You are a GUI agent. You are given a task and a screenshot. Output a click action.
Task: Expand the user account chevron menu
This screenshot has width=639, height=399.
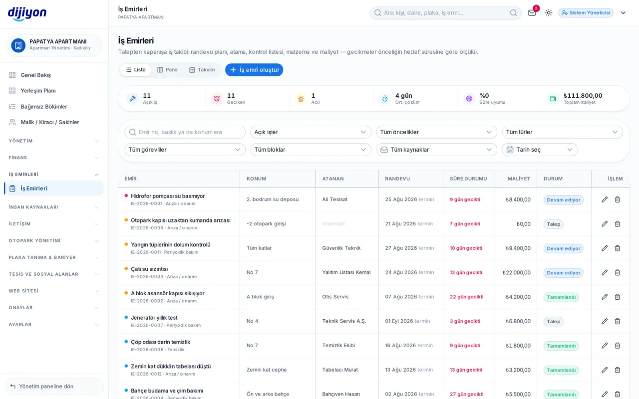tap(623, 13)
